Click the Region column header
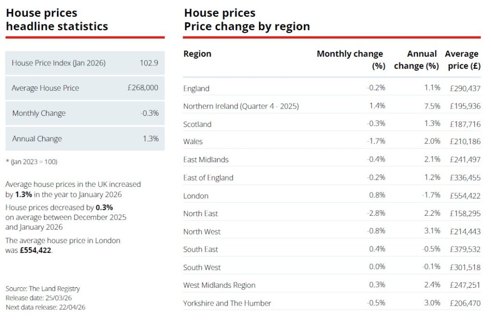 pos(198,54)
